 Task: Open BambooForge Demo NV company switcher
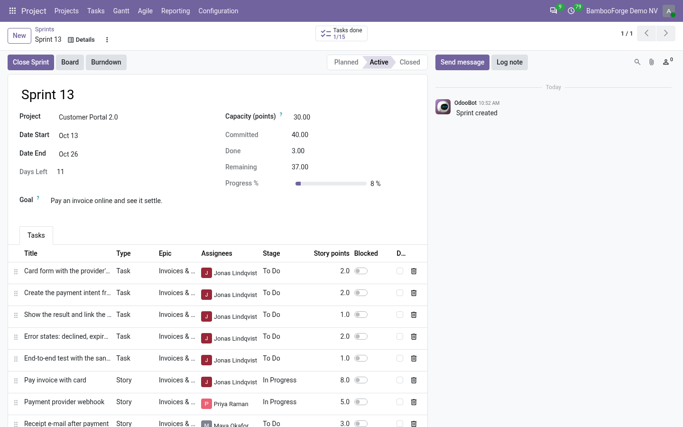(622, 11)
